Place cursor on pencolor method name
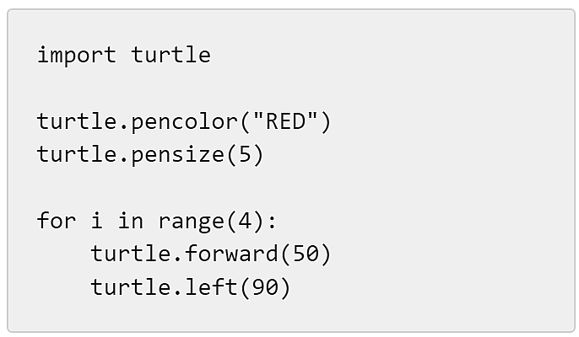This screenshot has height=337, width=579. click(x=184, y=122)
